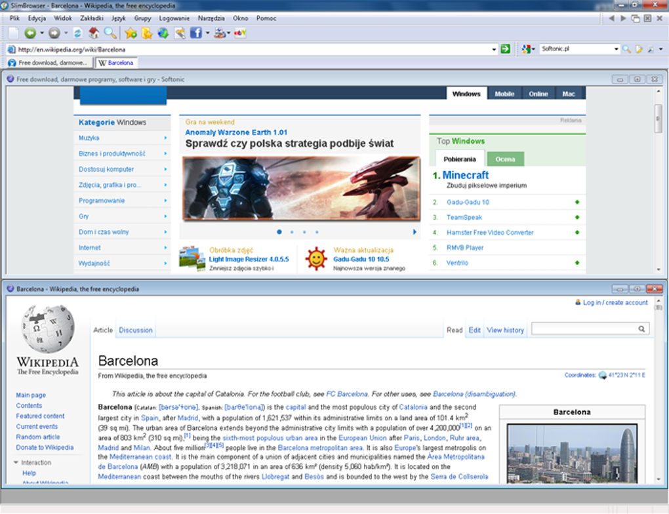Click the Wikipedia search magnifier icon
669x514 pixels.
point(641,329)
